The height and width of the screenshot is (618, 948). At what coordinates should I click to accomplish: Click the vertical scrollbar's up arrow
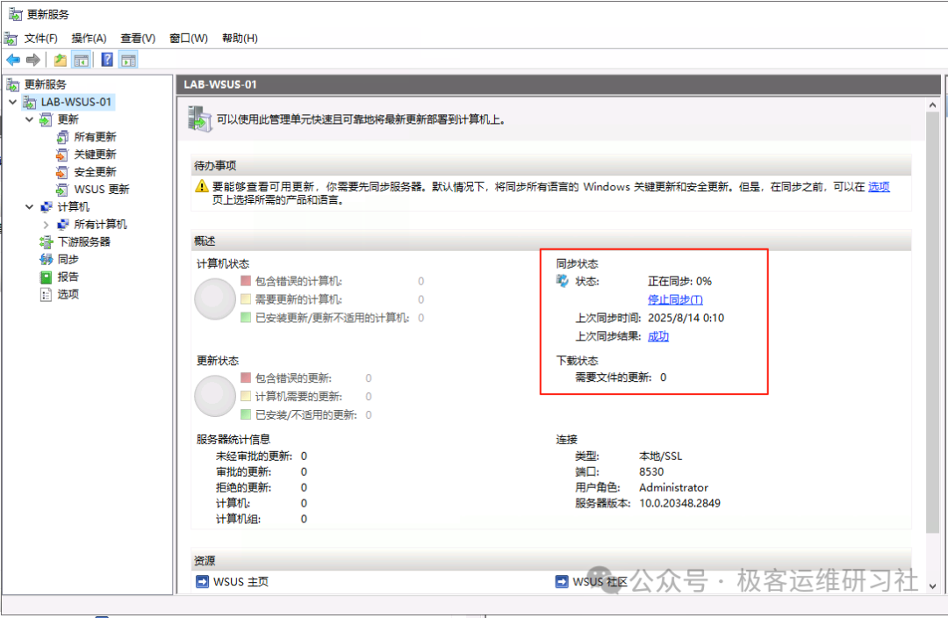pos(932,103)
